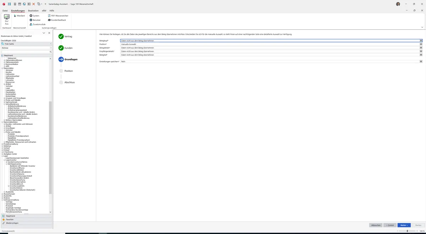Click the PDF-Wasserzeichen ribbon item
426x234 pixels.
pyautogui.click(x=58, y=16)
